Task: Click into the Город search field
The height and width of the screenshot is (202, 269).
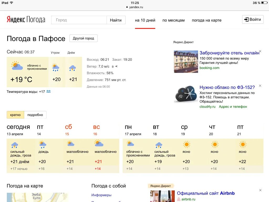Action: (x=79, y=20)
